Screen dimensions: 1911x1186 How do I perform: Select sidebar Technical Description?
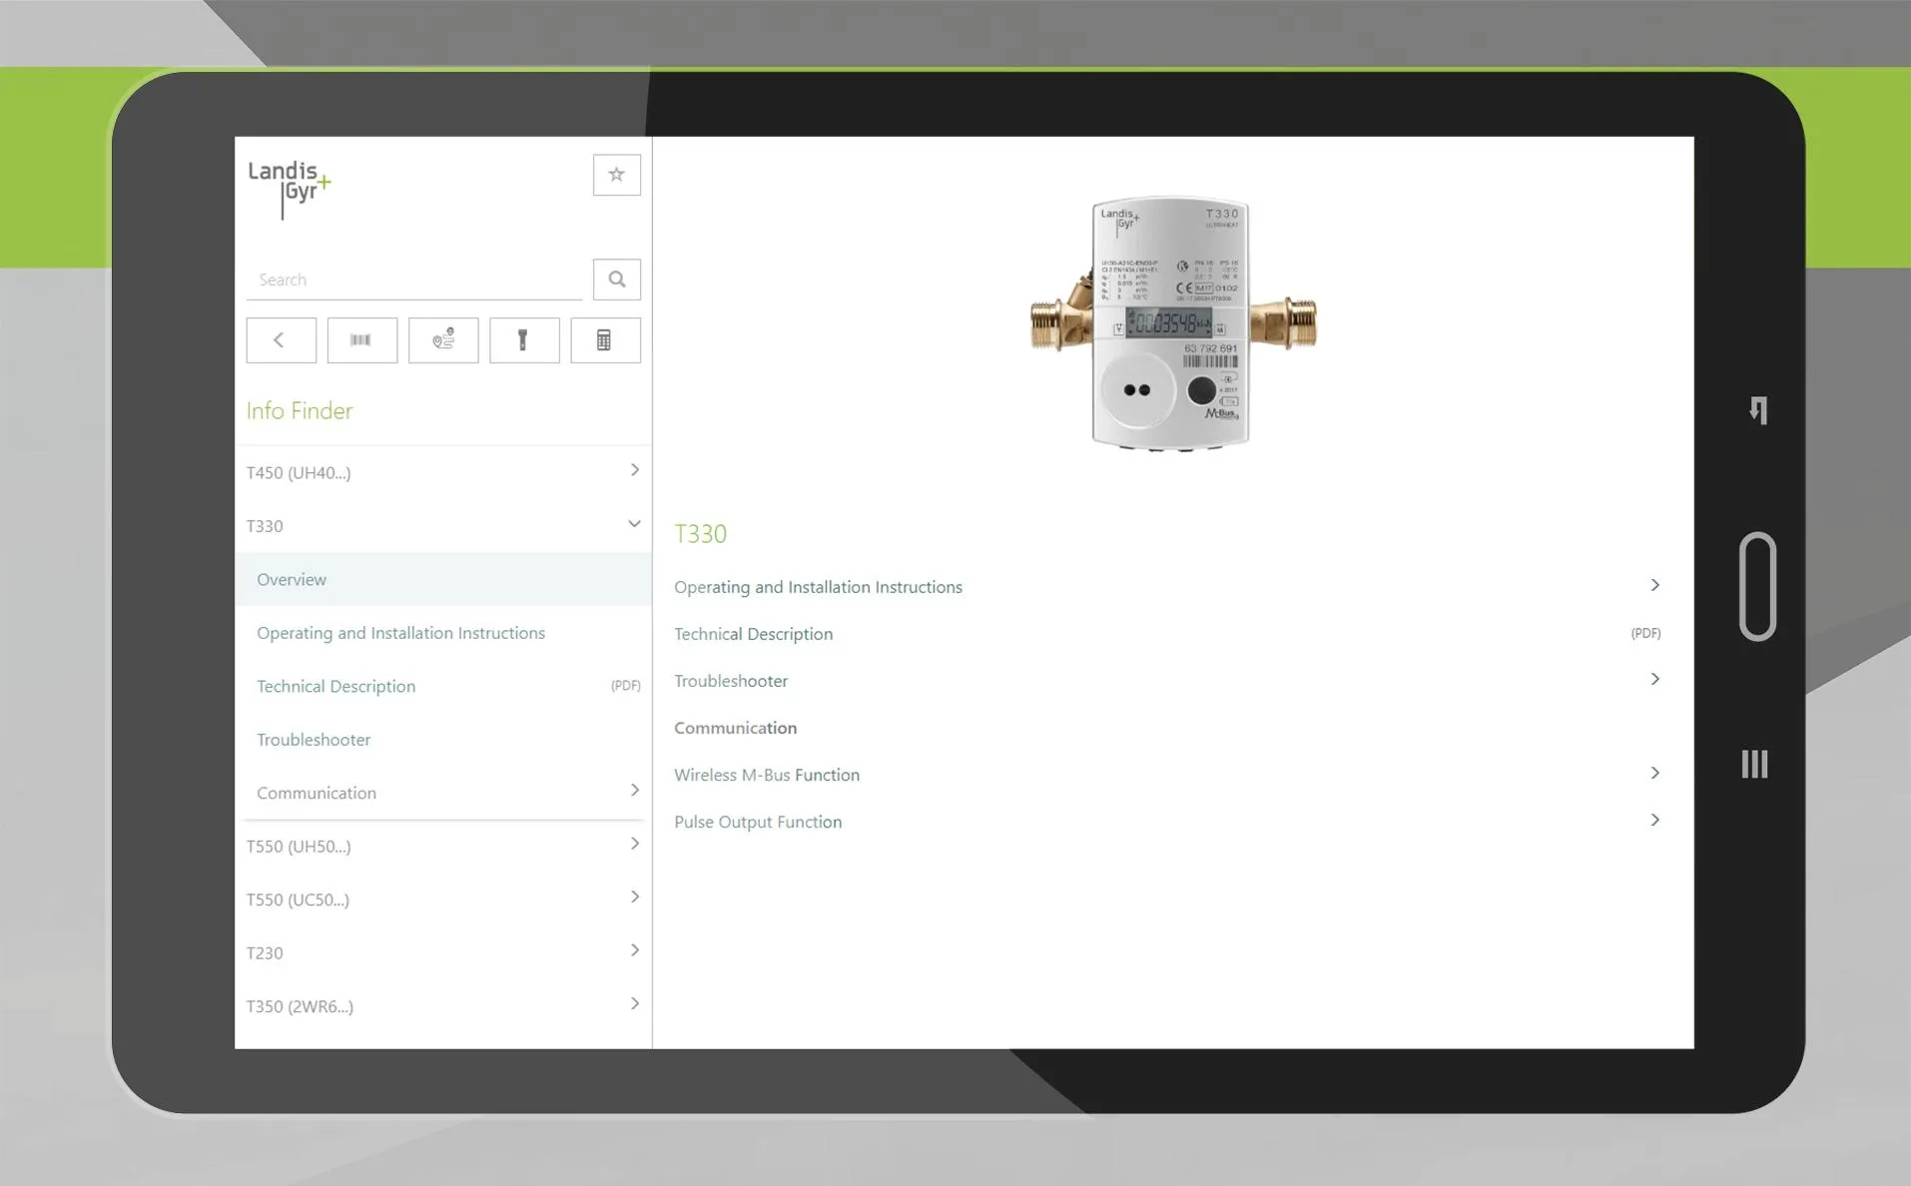click(443, 686)
